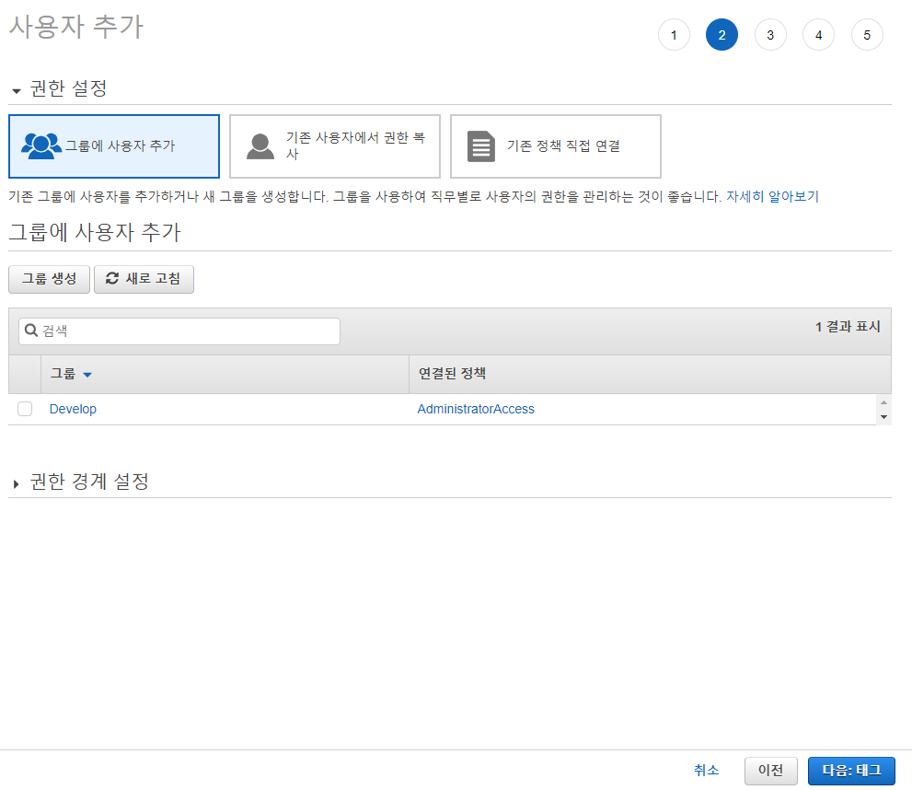Jump to wizard step 3
912x790 pixels.
coord(770,35)
